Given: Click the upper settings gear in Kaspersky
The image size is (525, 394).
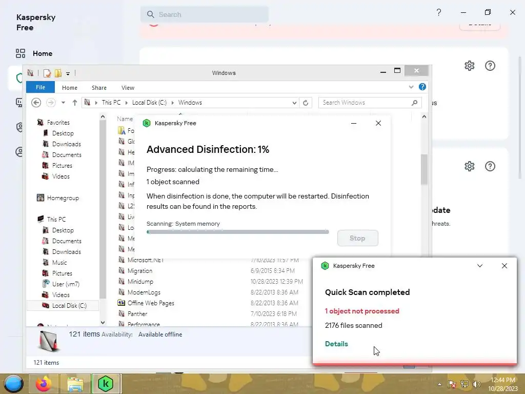Looking at the screenshot, I should pyautogui.click(x=470, y=66).
